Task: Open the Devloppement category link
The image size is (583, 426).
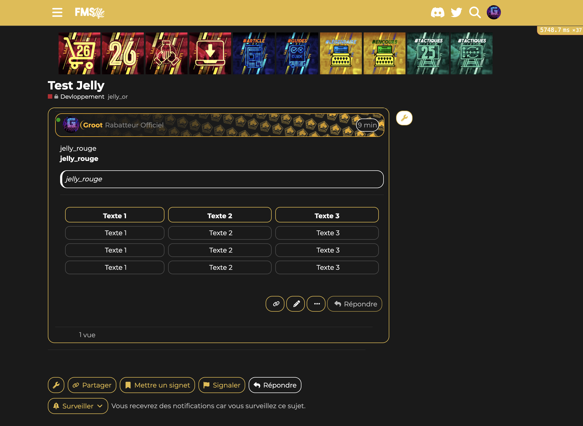Action: tap(82, 97)
